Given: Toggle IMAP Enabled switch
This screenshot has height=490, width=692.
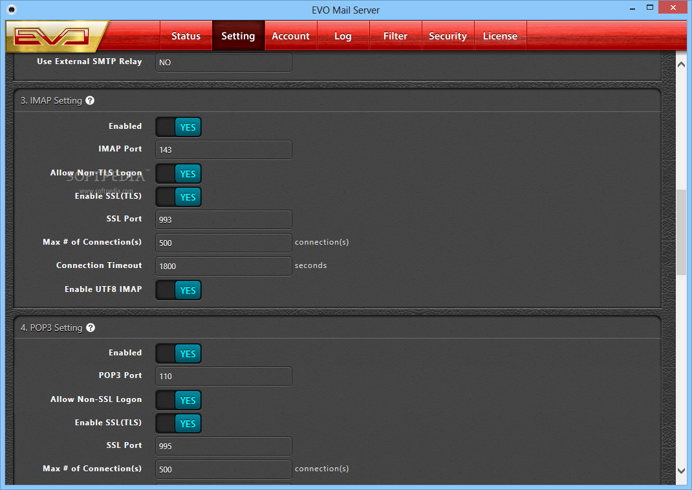Looking at the screenshot, I should click(178, 127).
